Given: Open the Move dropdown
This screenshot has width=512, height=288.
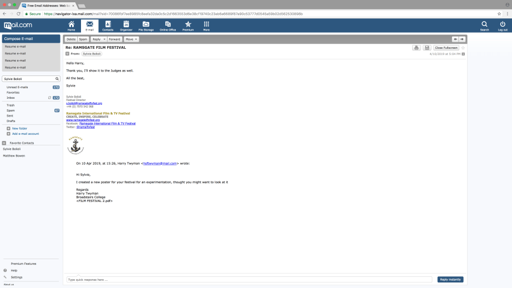Looking at the screenshot, I should [131, 39].
